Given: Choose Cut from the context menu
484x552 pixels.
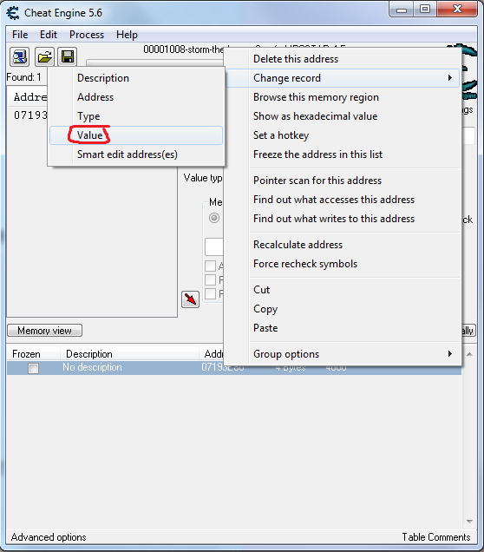Looking at the screenshot, I should (x=343, y=290).
